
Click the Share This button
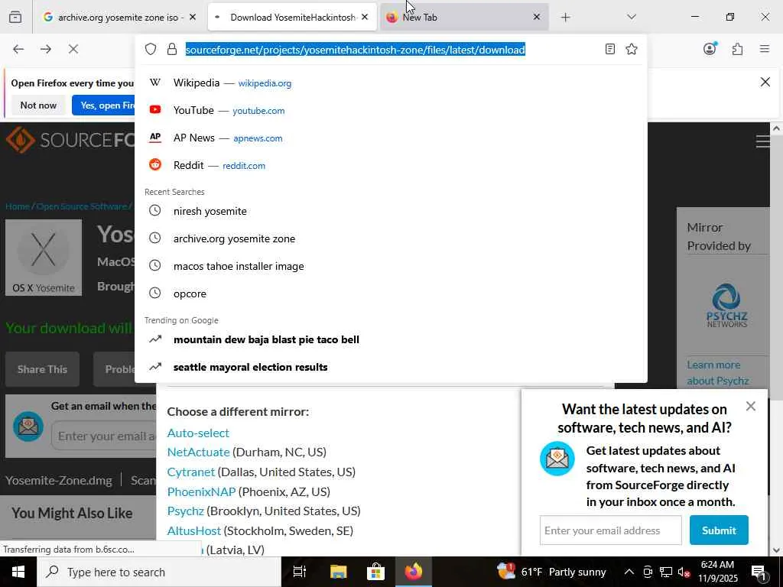(43, 369)
